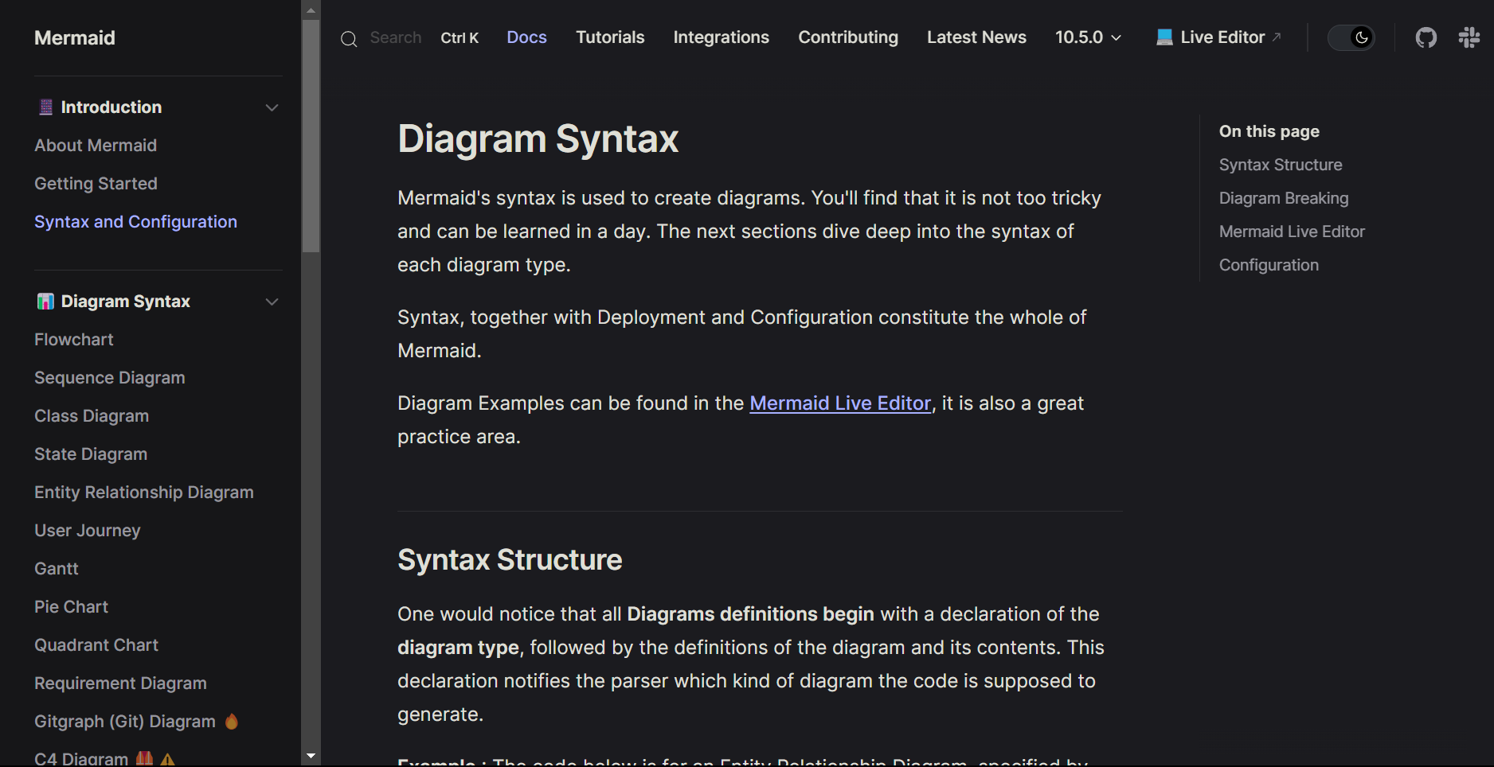The width and height of the screenshot is (1494, 767).
Task: Open the Sequence Diagram page
Action: 110,378
